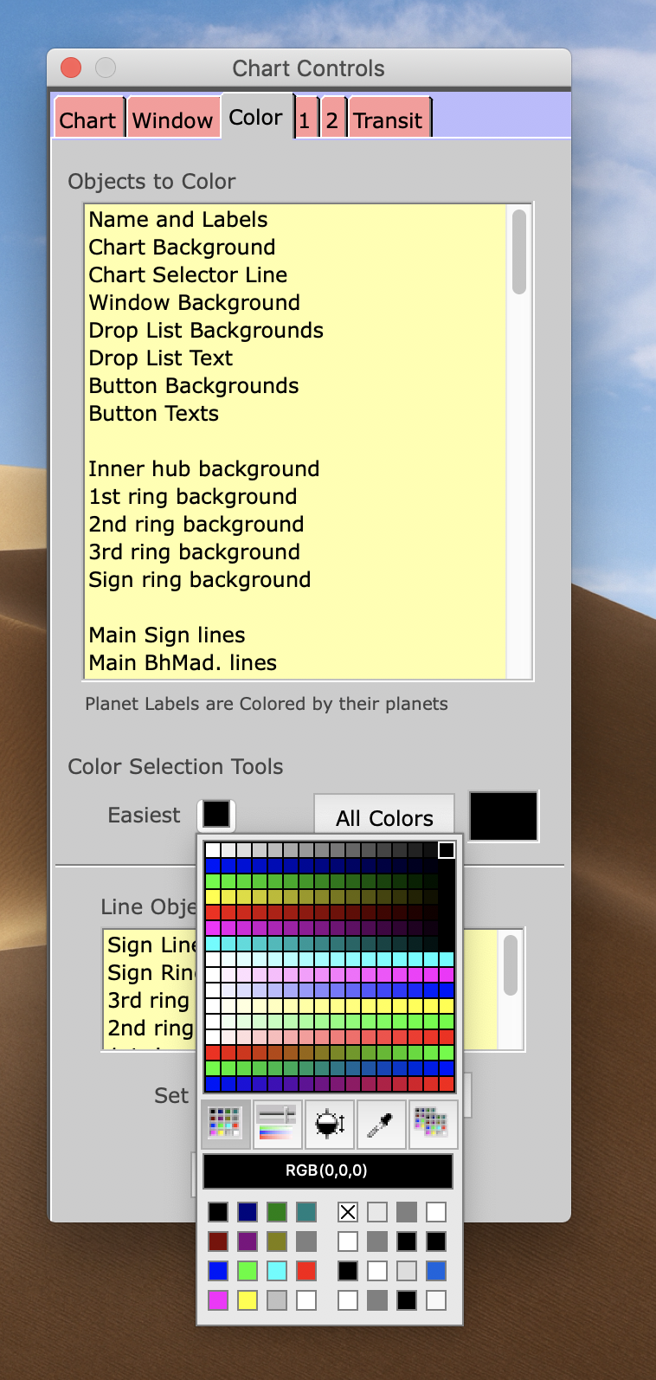Open the All Colors picker

pyautogui.click(x=384, y=817)
